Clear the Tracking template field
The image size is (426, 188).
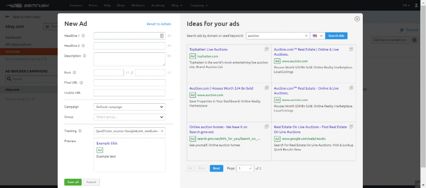pos(162,131)
